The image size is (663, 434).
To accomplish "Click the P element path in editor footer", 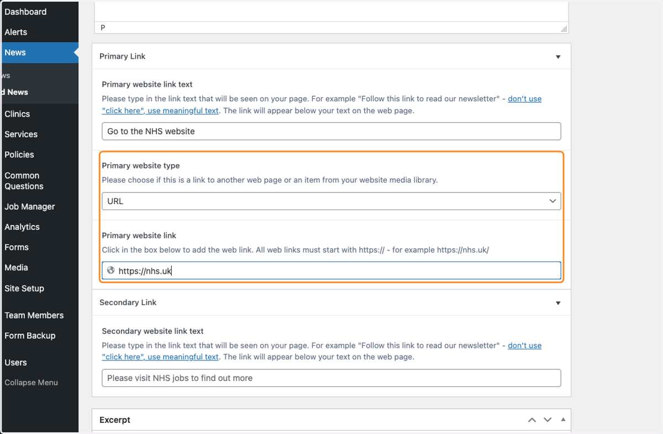I will coord(103,28).
